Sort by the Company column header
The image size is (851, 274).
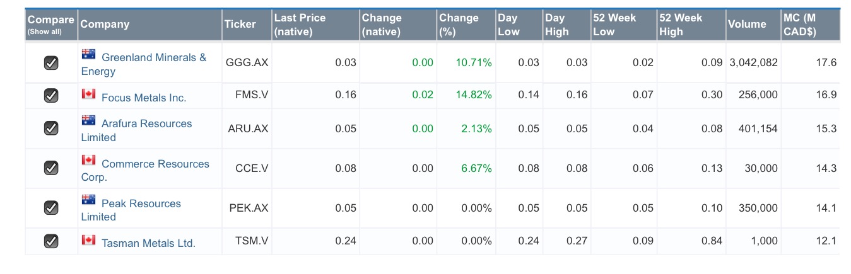(x=105, y=25)
